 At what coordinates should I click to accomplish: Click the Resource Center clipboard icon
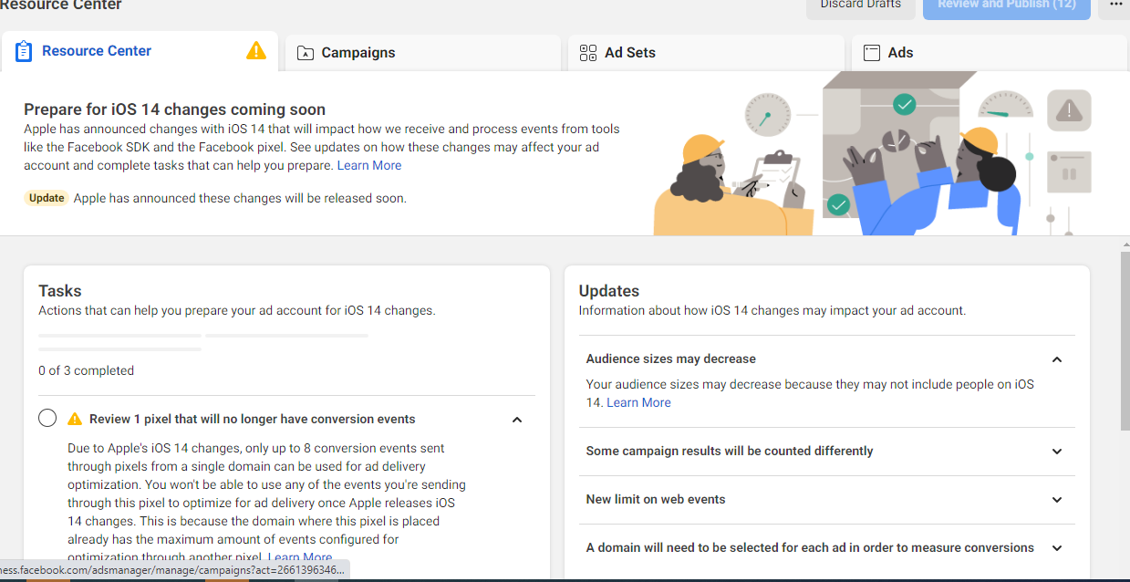coord(24,51)
